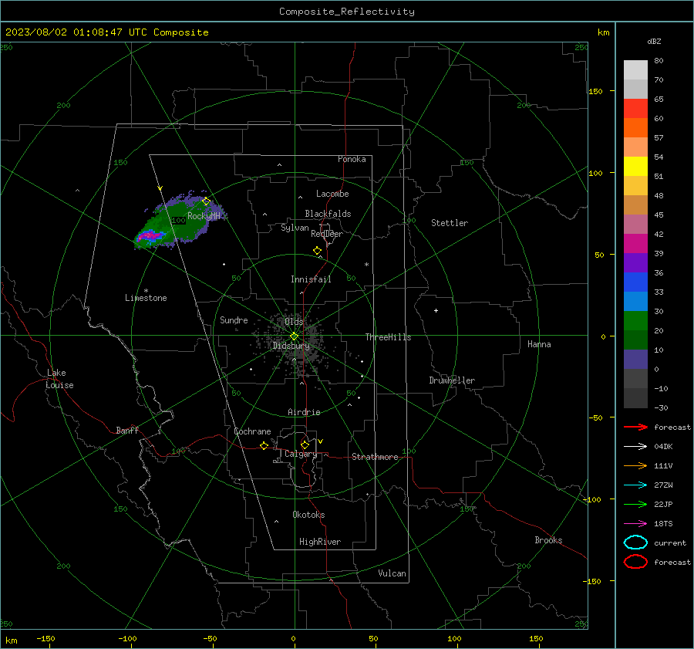Image resolution: width=694 pixels, height=649 pixels.
Task: Select the purple swatch in dBZ scale
Action: (x=635, y=262)
